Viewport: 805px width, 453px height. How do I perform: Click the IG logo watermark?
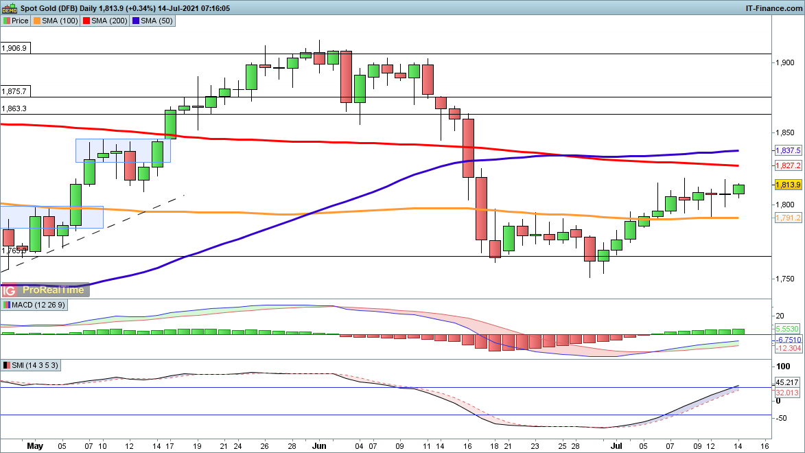[x=10, y=290]
